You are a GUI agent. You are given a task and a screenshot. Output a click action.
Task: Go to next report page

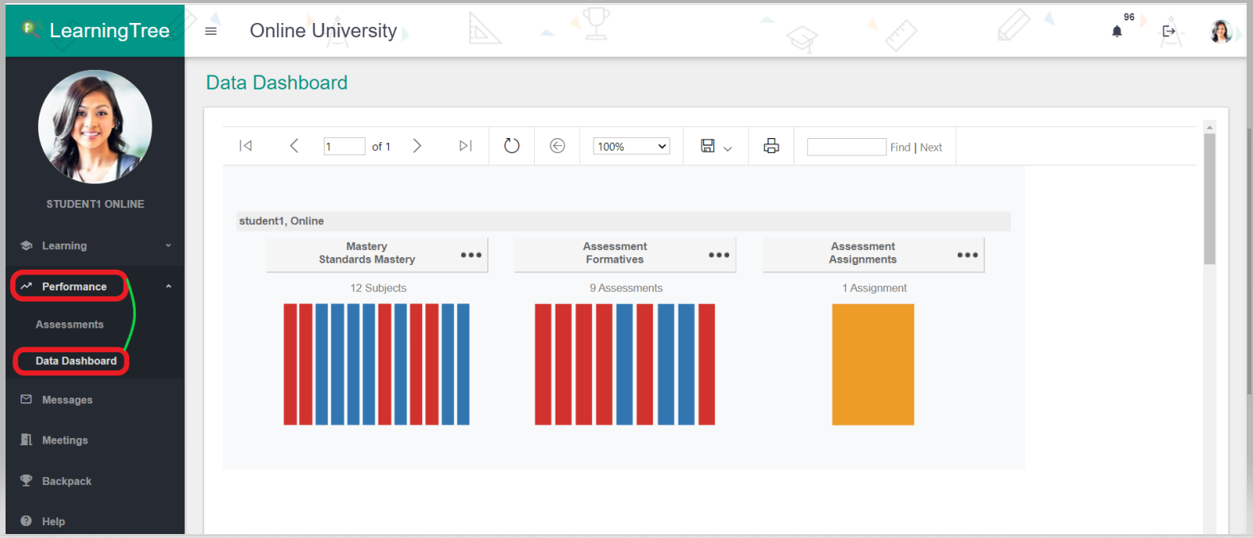[x=417, y=146]
